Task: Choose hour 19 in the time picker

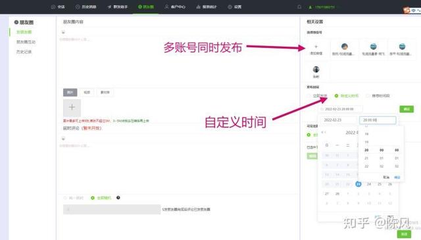Action: (x=366, y=142)
